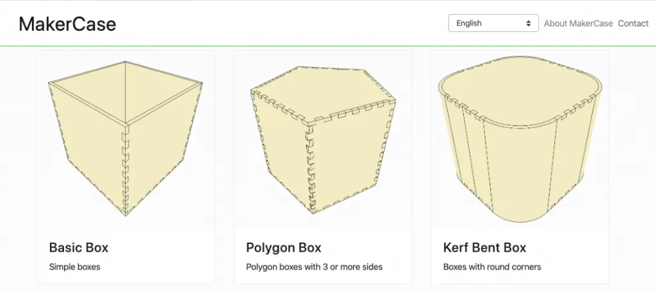The width and height of the screenshot is (656, 292).
Task: Click the open top of the Basic Box
Action: pyautogui.click(x=126, y=92)
